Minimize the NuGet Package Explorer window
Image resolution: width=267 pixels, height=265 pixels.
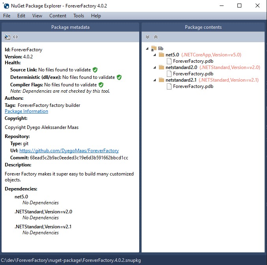click(222, 6)
